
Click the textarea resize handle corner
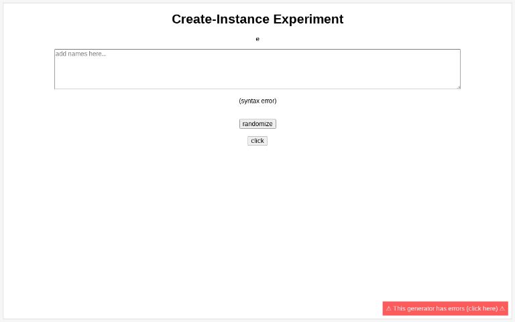click(x=459, y=87)
